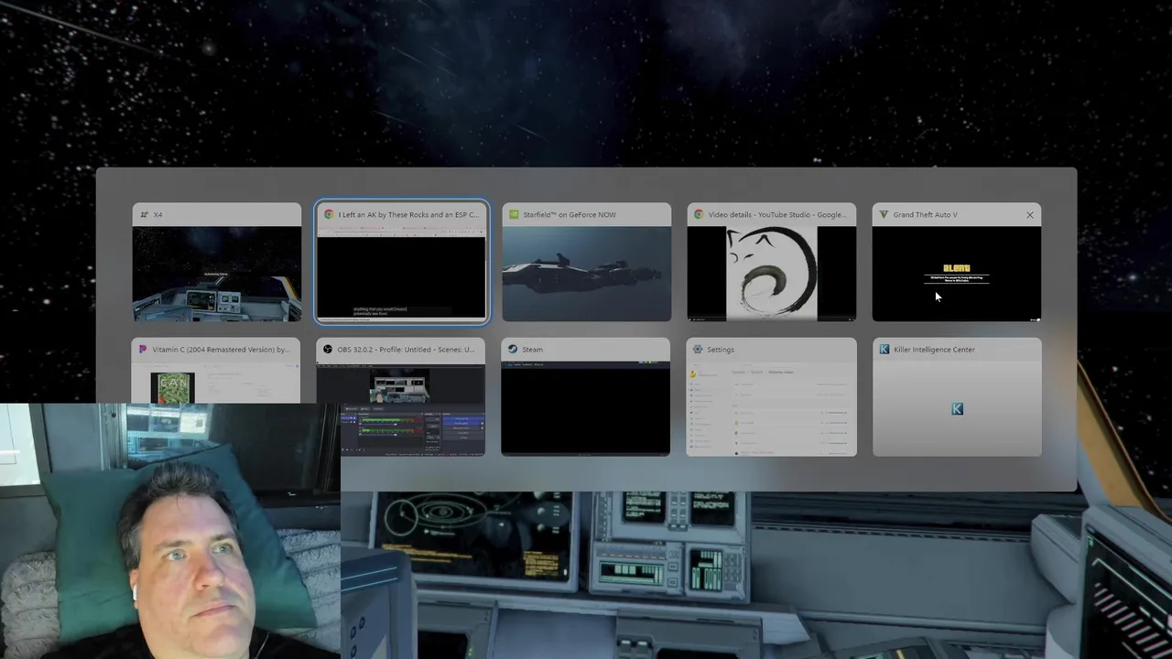Screen dimensions: 1172x659
Task: Click the 'Video details - YouTube Studio' title
Action: click(x=777, y=215)
